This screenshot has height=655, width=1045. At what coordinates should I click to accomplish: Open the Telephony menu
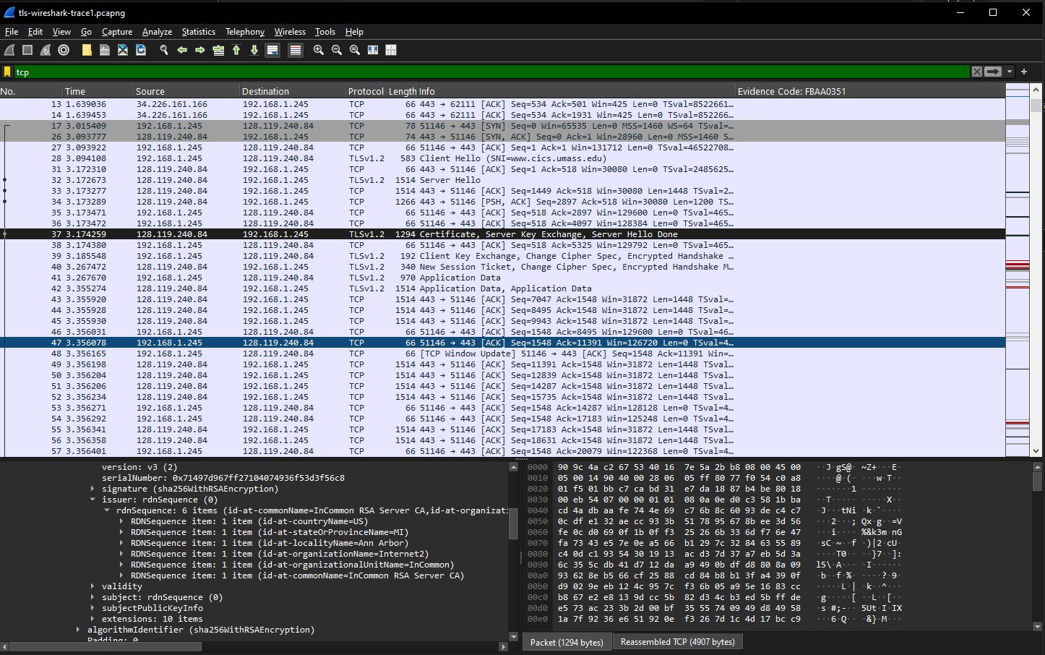click(245, 32)
